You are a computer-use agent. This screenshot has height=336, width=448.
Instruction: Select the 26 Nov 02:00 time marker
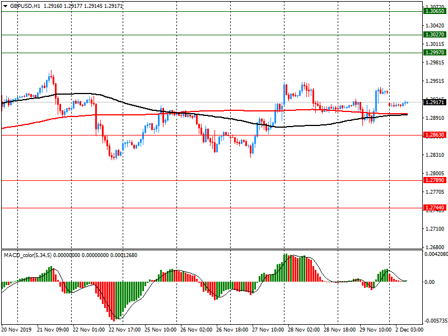click(197, 330)
